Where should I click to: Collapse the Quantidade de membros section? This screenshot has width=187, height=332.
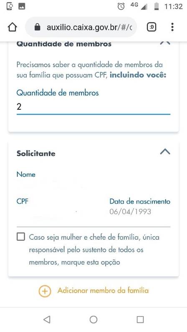pyautogui.click(x=165, y=43)
